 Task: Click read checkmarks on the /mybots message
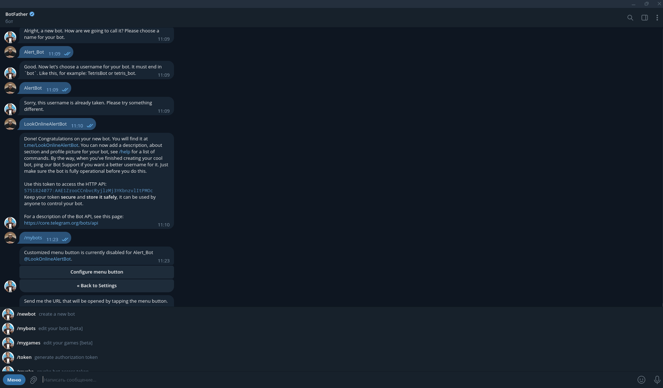[x=65, y=239]
